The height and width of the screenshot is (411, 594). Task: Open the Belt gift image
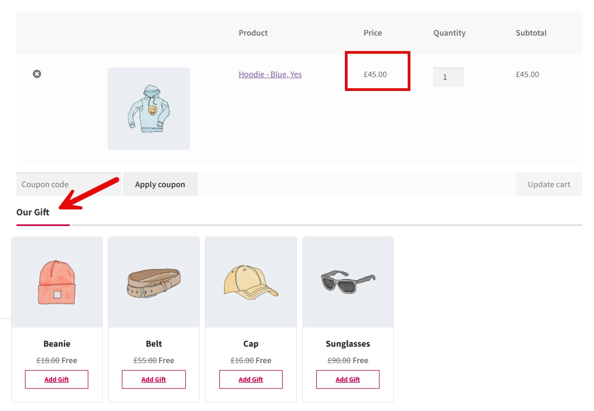154,282
